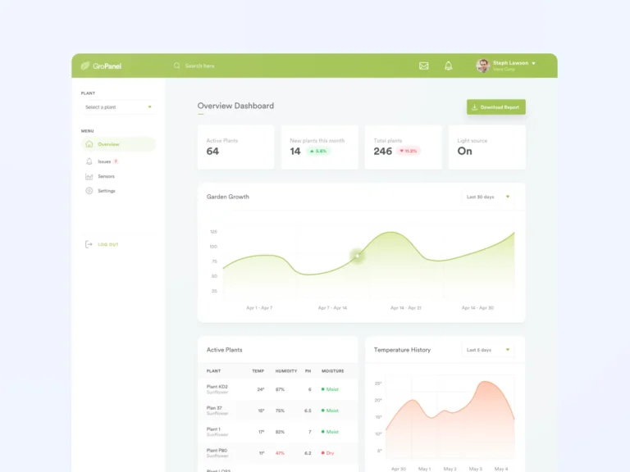The height and width of the screenshot is (472, 630).
Task: Click the red 11.2% decrease badge
Action: [408, 151]
